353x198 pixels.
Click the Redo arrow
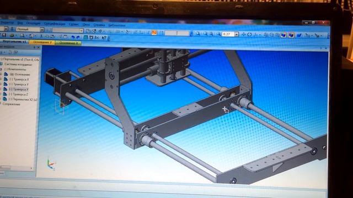(78, 37)
